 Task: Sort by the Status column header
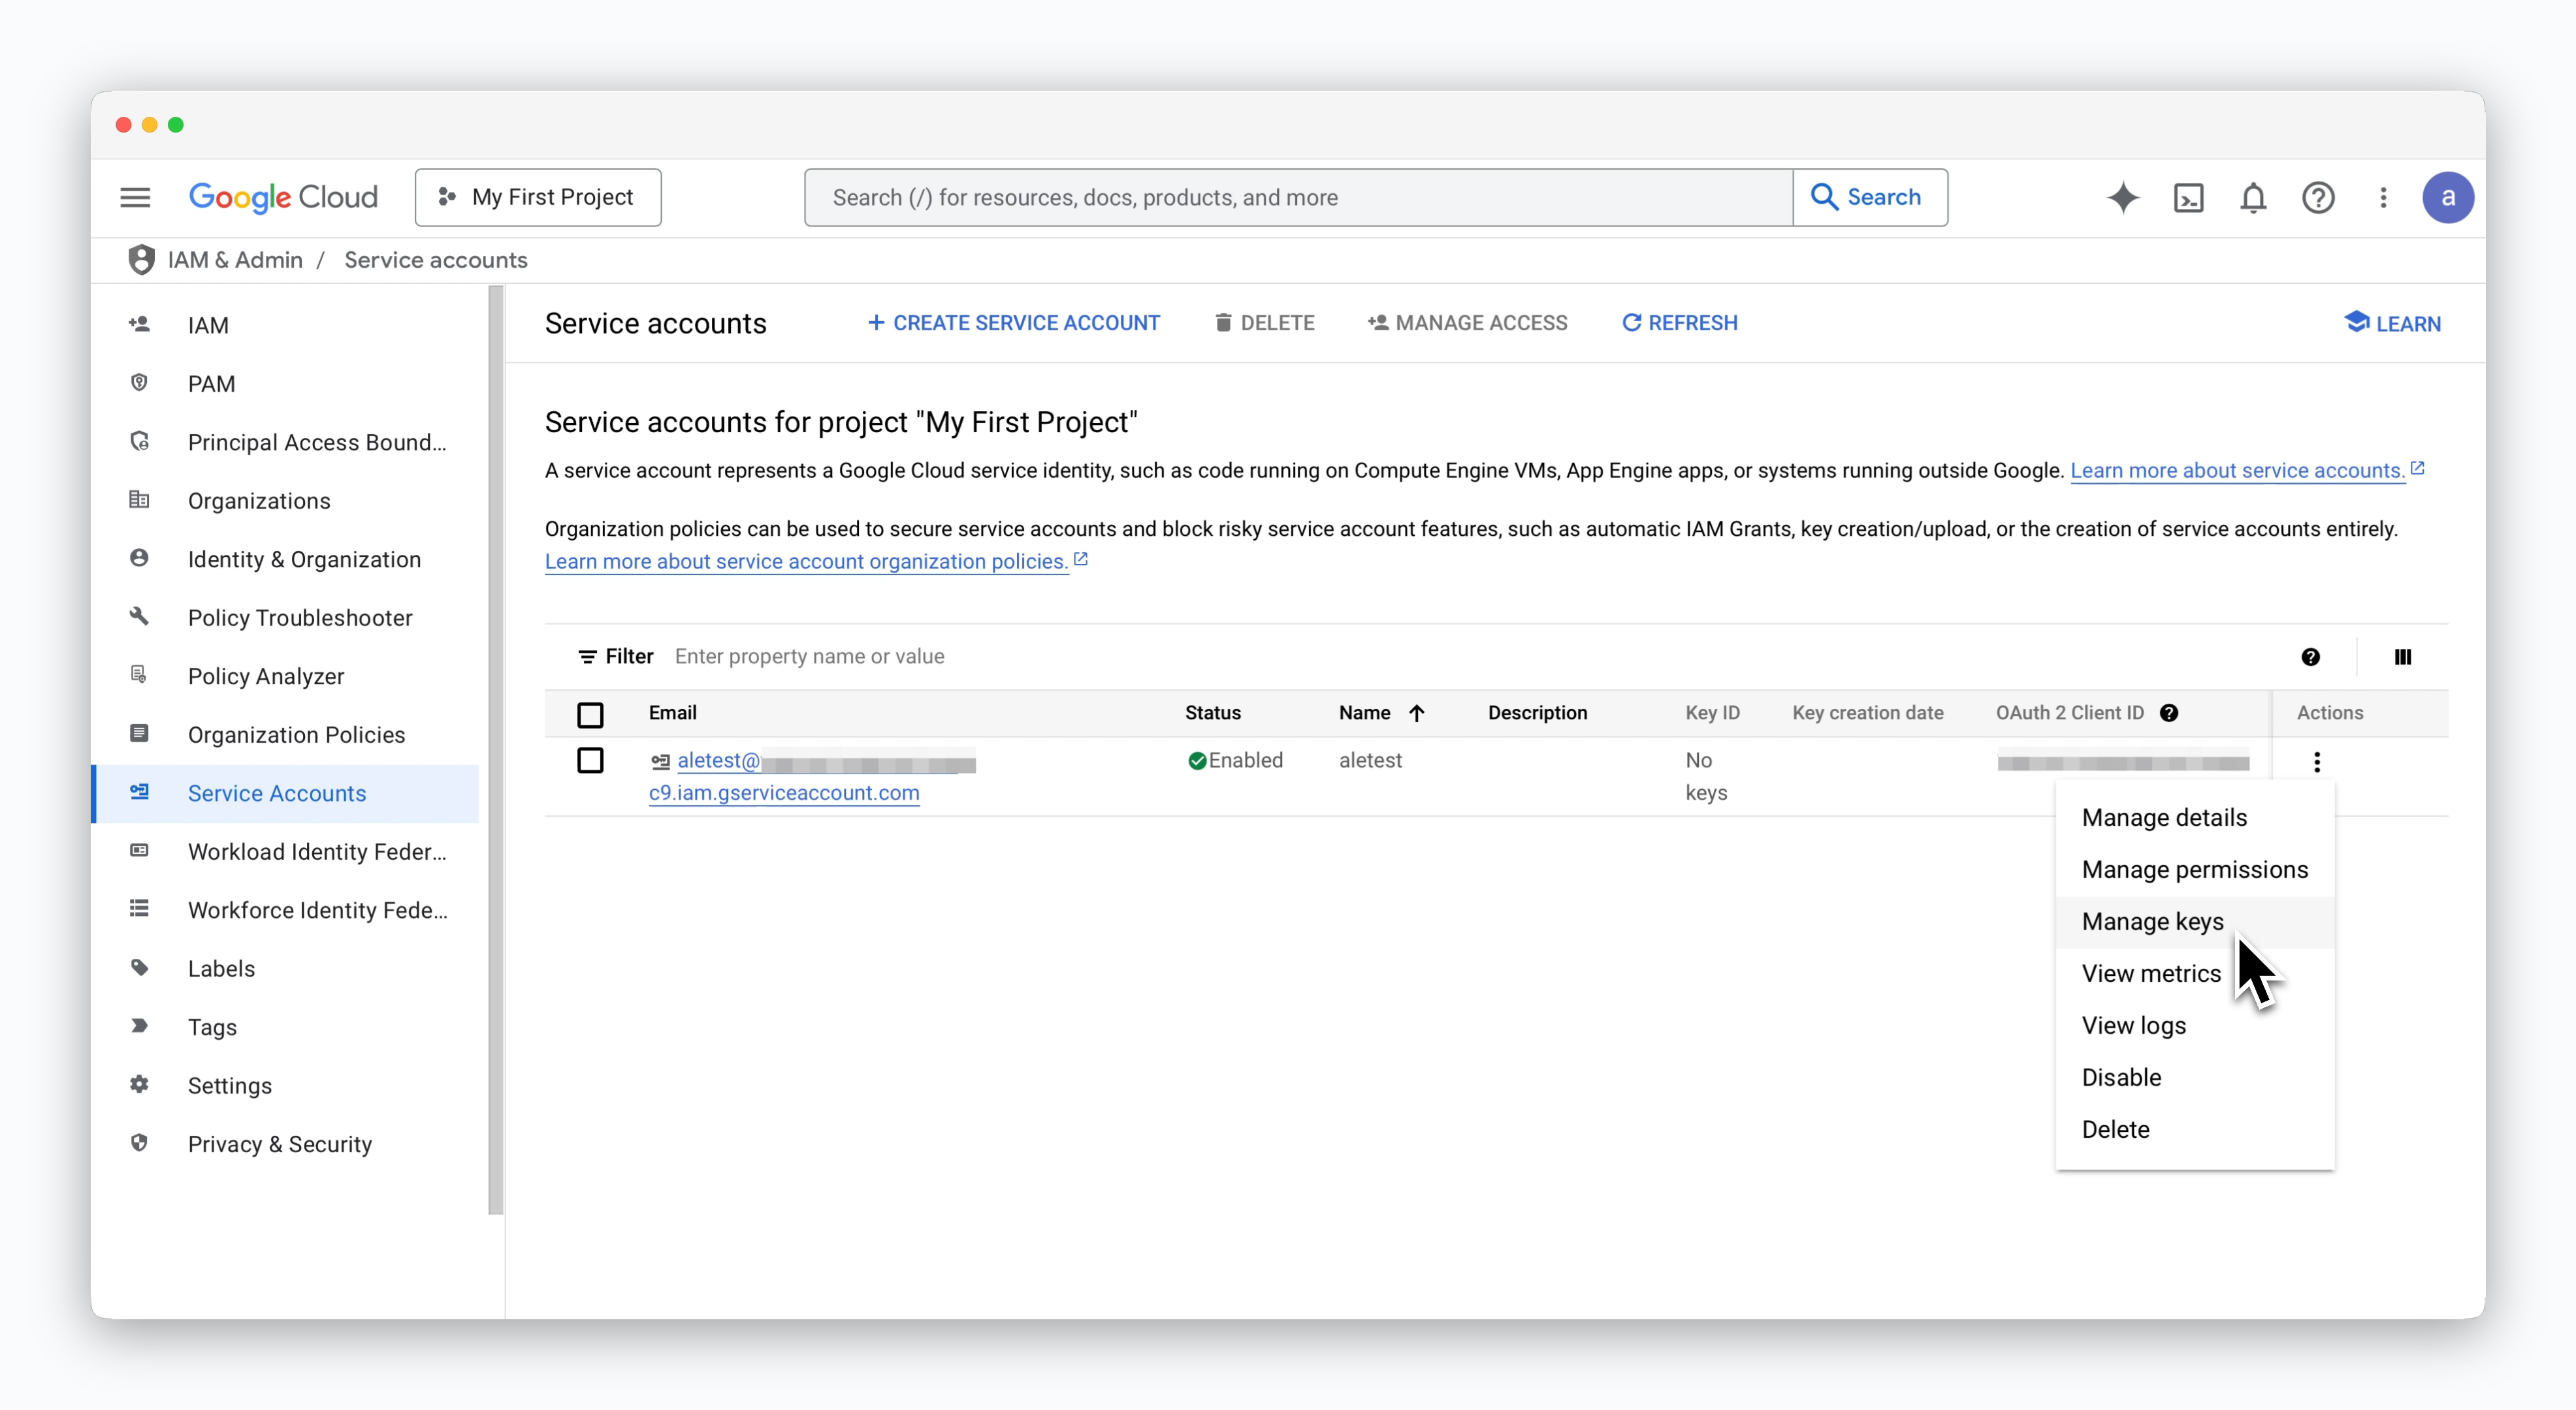1213,712
